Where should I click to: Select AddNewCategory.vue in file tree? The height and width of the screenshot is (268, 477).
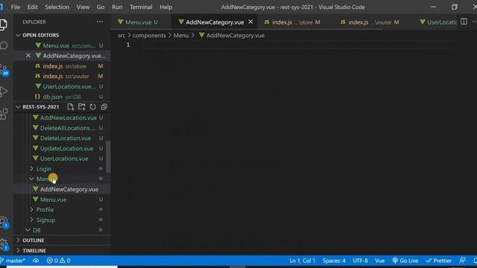[x=62, y=189]
